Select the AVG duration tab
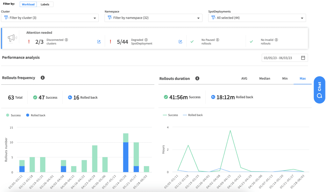 click(244, 78)
